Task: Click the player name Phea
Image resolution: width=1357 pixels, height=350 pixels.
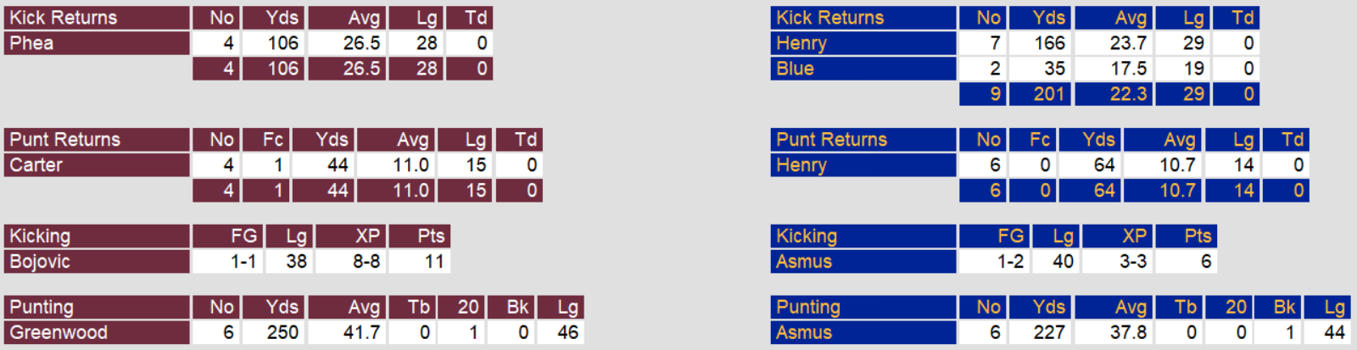Action: (31, 43)
